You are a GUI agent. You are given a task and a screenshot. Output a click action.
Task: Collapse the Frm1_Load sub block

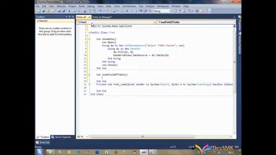pyautogui.click(x=89, y=84)
